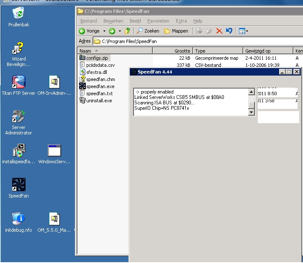Click 'Gecomprimeerde map' type cell
This screenshot has height=263, width=303.
[x=217, y=58]
